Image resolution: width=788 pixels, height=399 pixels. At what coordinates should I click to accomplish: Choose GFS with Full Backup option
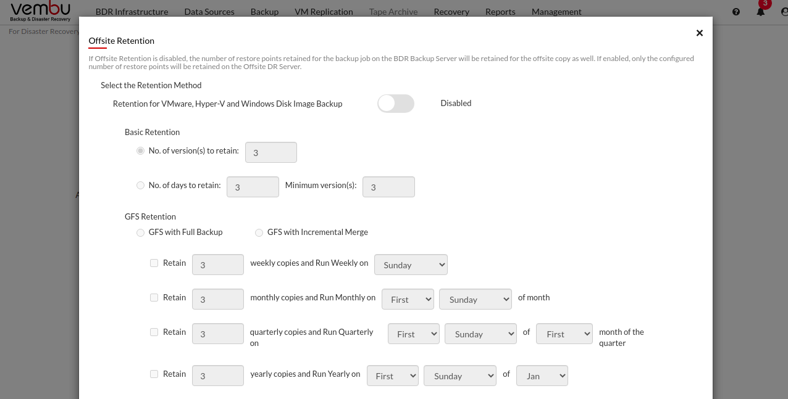tap(141, 232)
